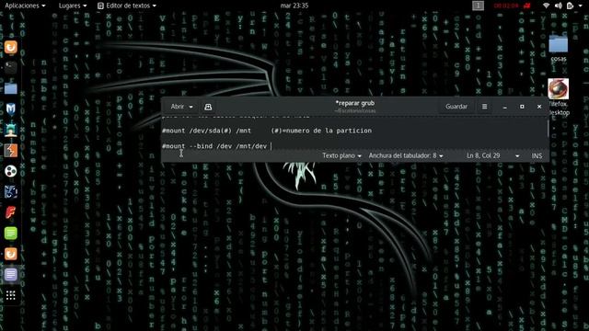Open the Files folder icon in dock
This screenshot has height=331, width=589.
(10, 88)
